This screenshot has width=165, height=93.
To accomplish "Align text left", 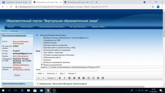I will 70,78.
